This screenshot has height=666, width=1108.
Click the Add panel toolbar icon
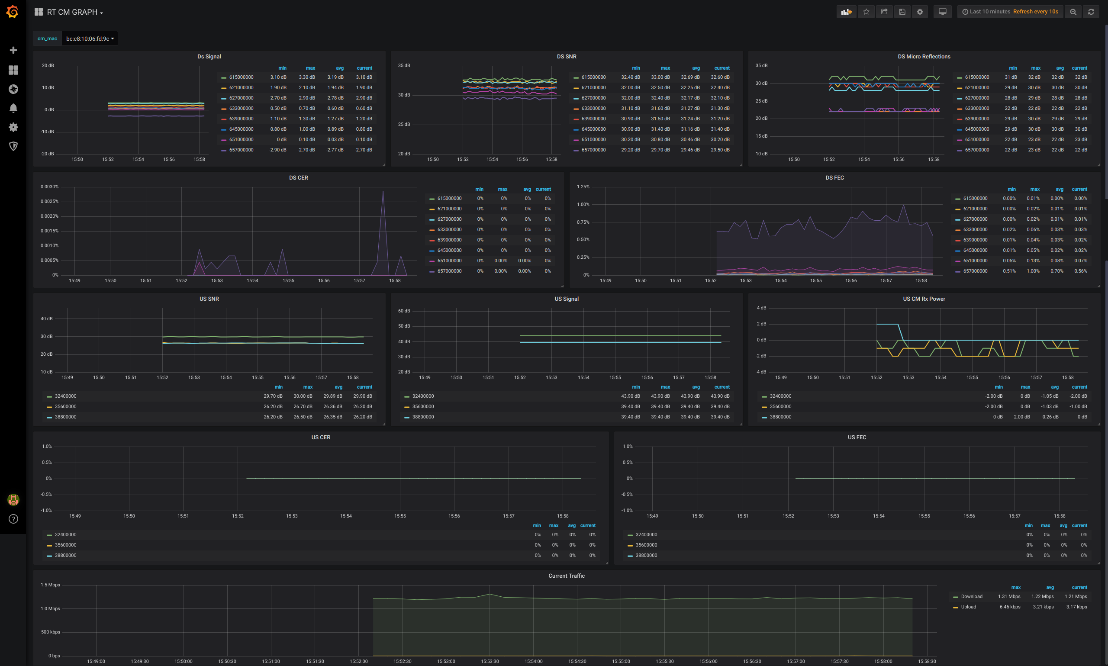[x=846, y=12]
